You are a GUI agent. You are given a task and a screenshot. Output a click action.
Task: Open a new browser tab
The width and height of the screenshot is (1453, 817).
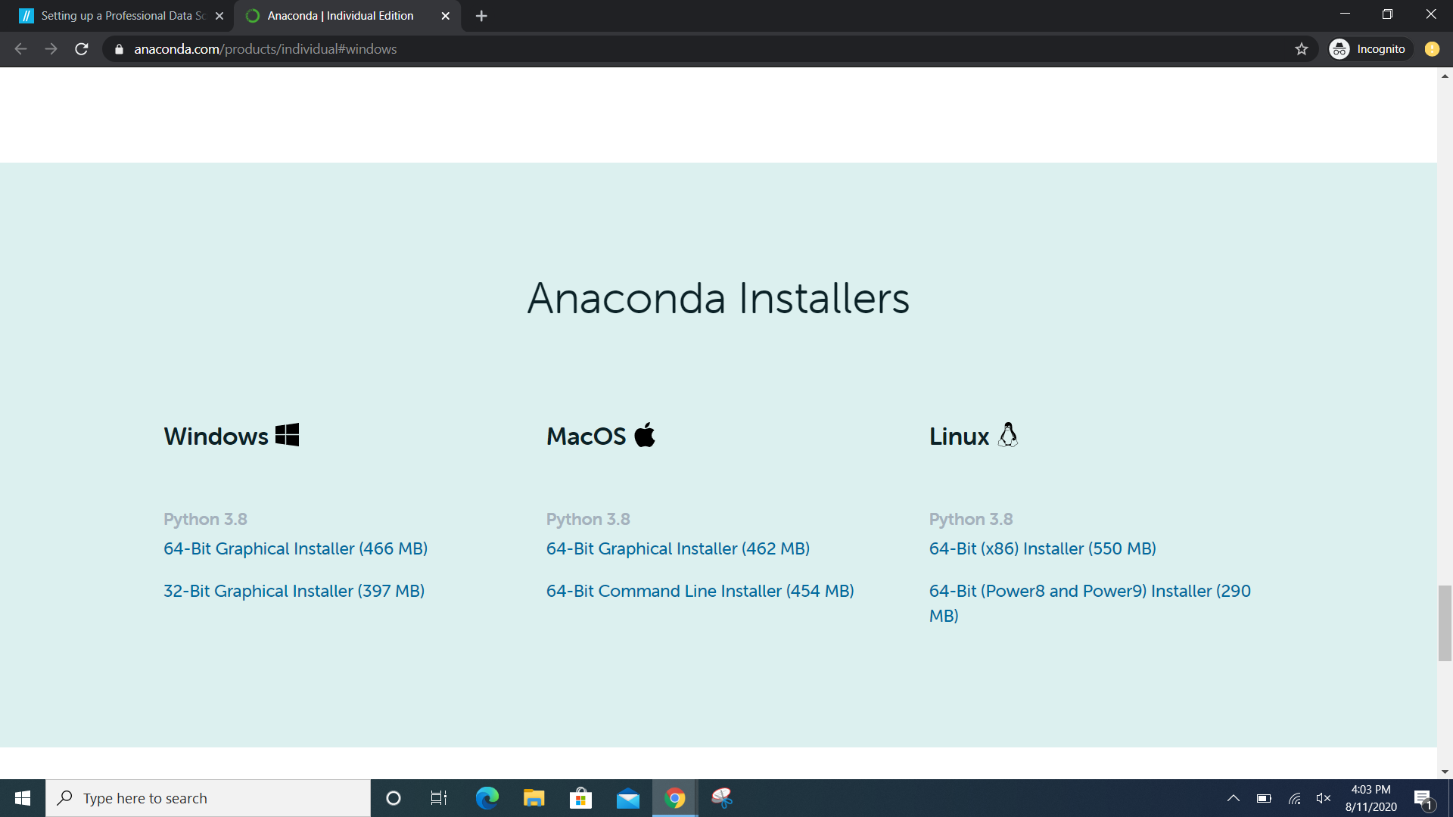pos(481,16)
